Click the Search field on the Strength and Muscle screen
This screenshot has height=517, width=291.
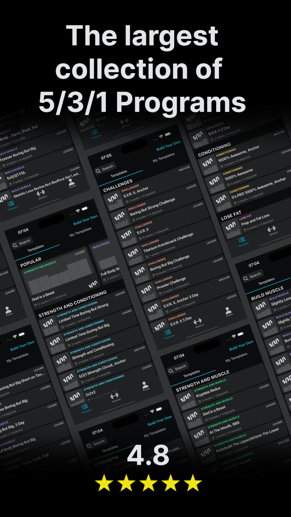tap(178, 369)
